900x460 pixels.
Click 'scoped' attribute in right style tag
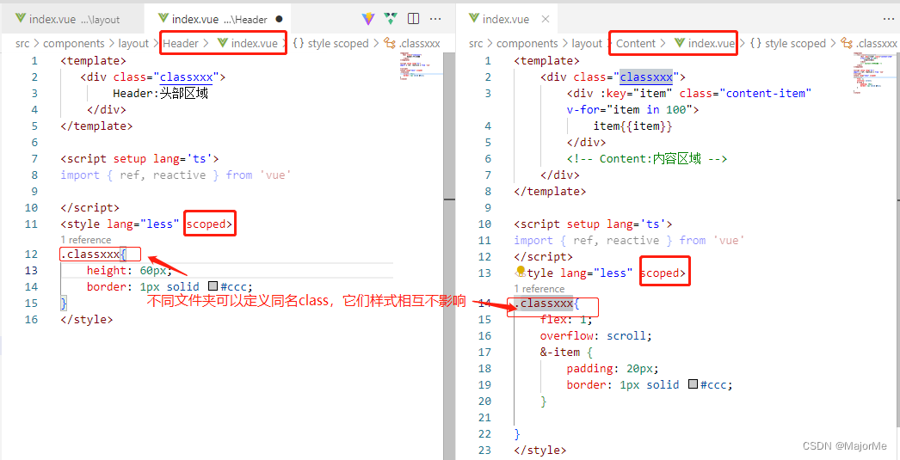(x=659, y=273)
